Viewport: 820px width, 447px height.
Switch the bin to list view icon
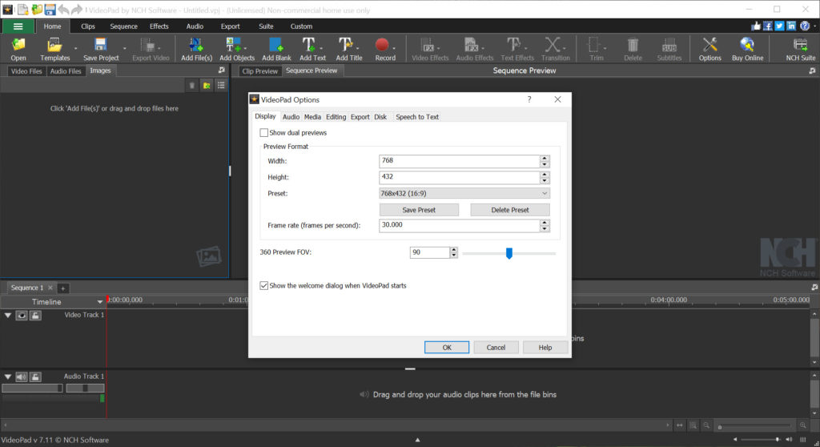(221, 86)
